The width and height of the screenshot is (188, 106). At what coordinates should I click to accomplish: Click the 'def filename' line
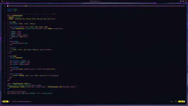click(14, 42)
